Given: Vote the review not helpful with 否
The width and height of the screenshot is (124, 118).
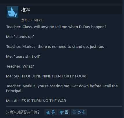Looking at the screenshot, I should pos(64,112).
